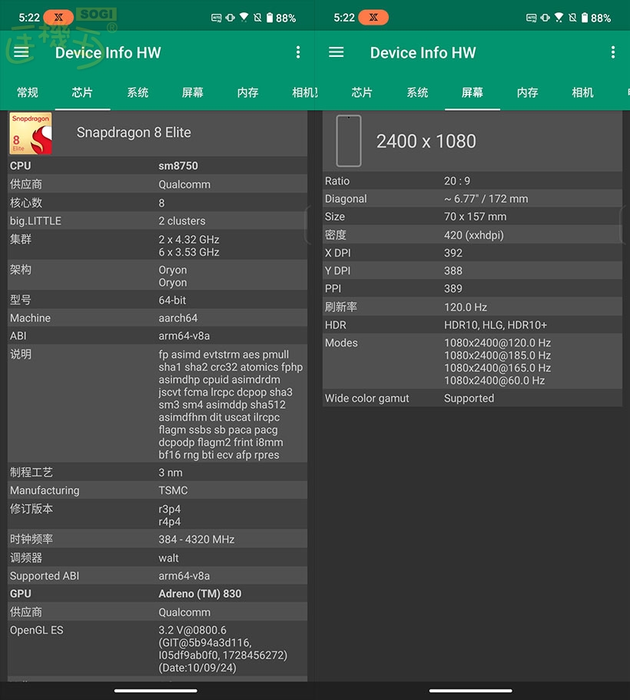Select the 屏幕 tab in right screen
Screen dimensions: 630x700
(472, 92)
